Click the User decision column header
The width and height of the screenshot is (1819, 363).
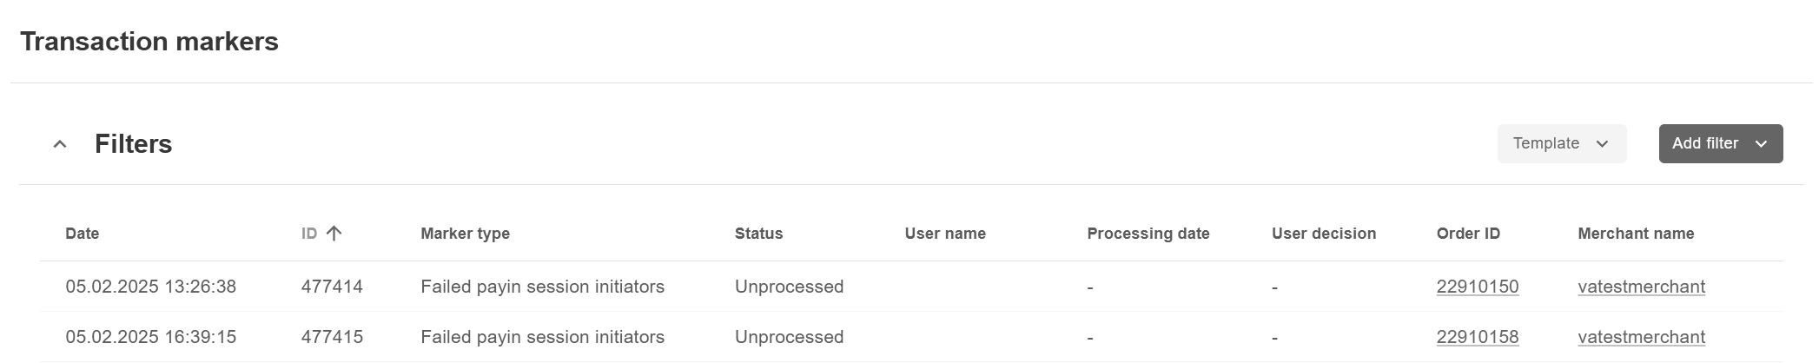(1323, 234)
